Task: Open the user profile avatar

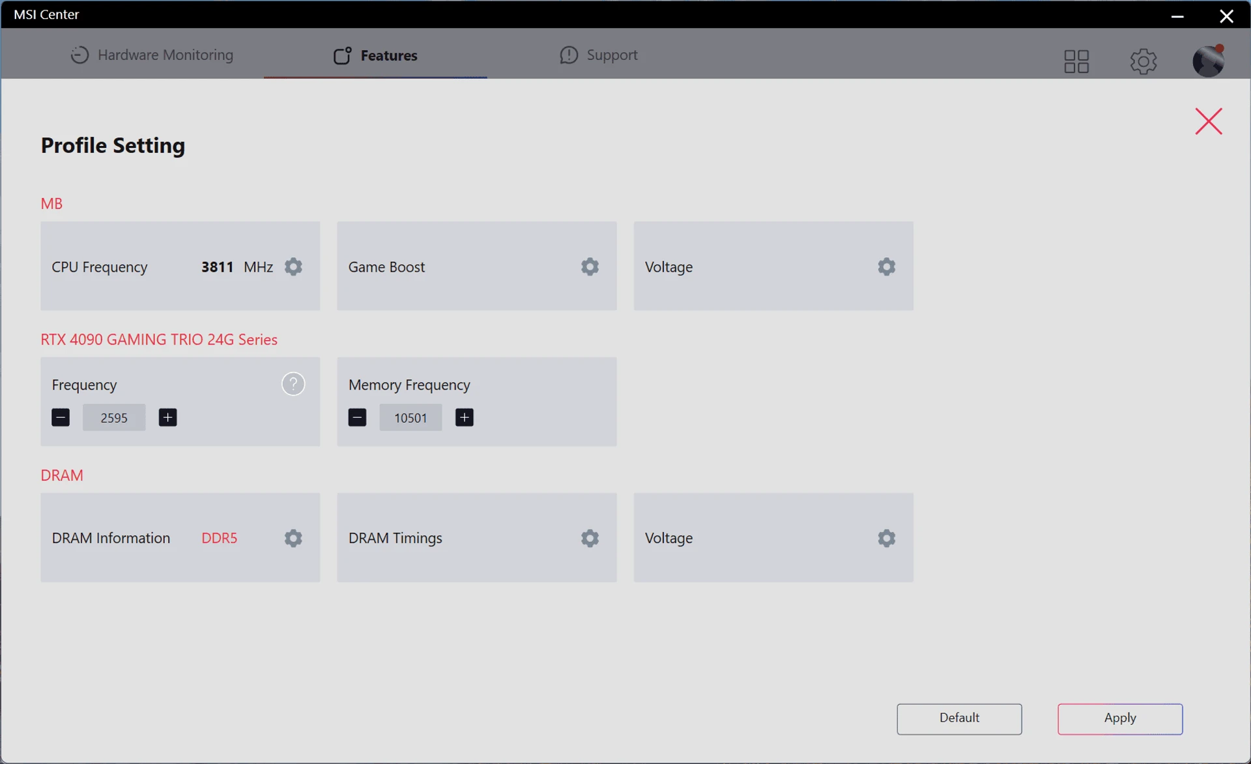Action: (1208, 61)
